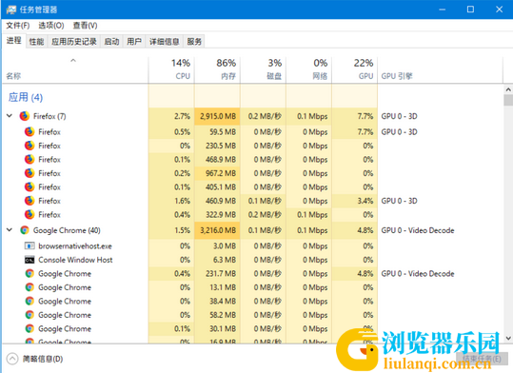Screen dimensions: 513x373
Task: Select the Console Window Host icon
Action: pyautogui.click(x=30, y=260)
